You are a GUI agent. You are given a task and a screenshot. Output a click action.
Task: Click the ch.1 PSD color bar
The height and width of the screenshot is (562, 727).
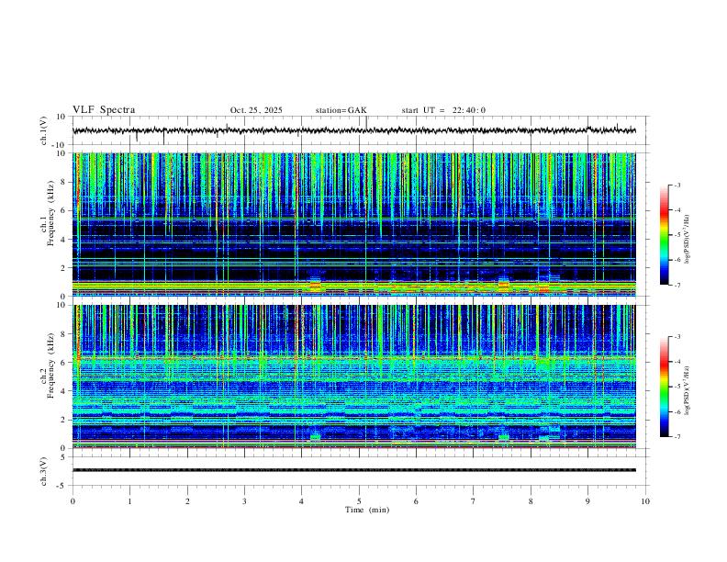pyautogui.click(x=664, y=235)
